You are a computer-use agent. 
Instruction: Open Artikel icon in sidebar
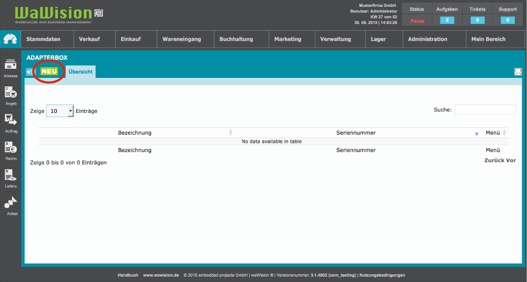click(x=10, y=204)
